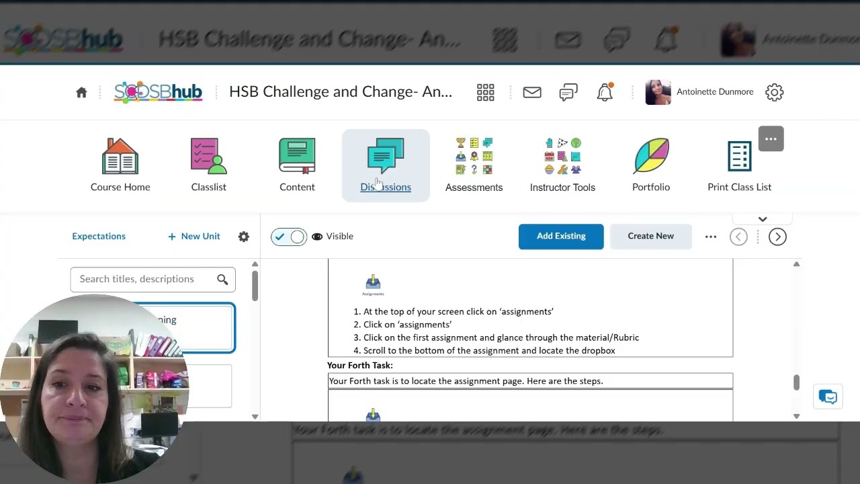
Task: Click the 'Your Forth Task:' heading
Action: 360,366
